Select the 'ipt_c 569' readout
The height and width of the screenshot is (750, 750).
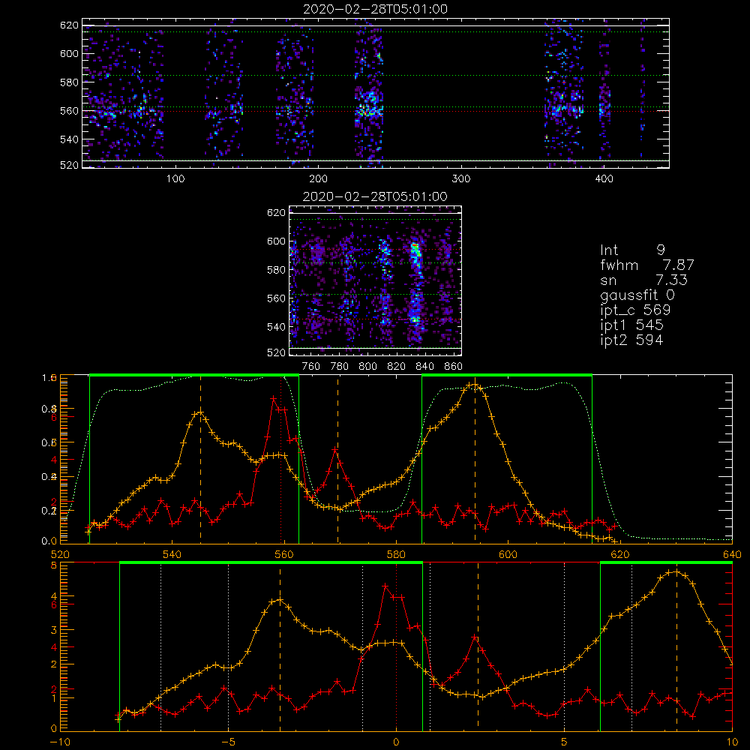[636, 310]
